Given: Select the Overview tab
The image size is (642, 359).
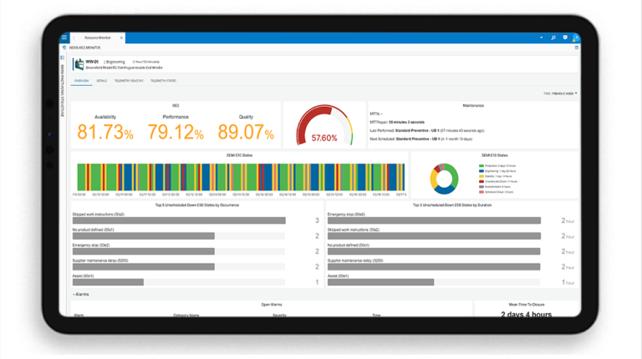Looking at the screenshot, I should coord(81,81).
